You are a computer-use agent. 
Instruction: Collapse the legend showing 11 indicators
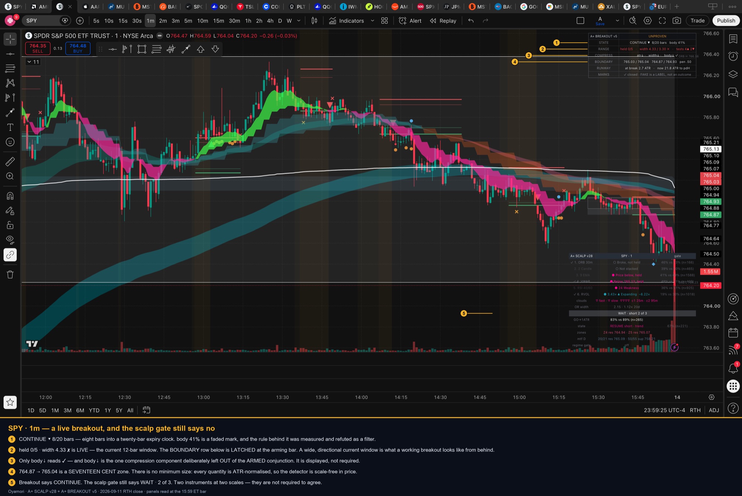point(33,62)
